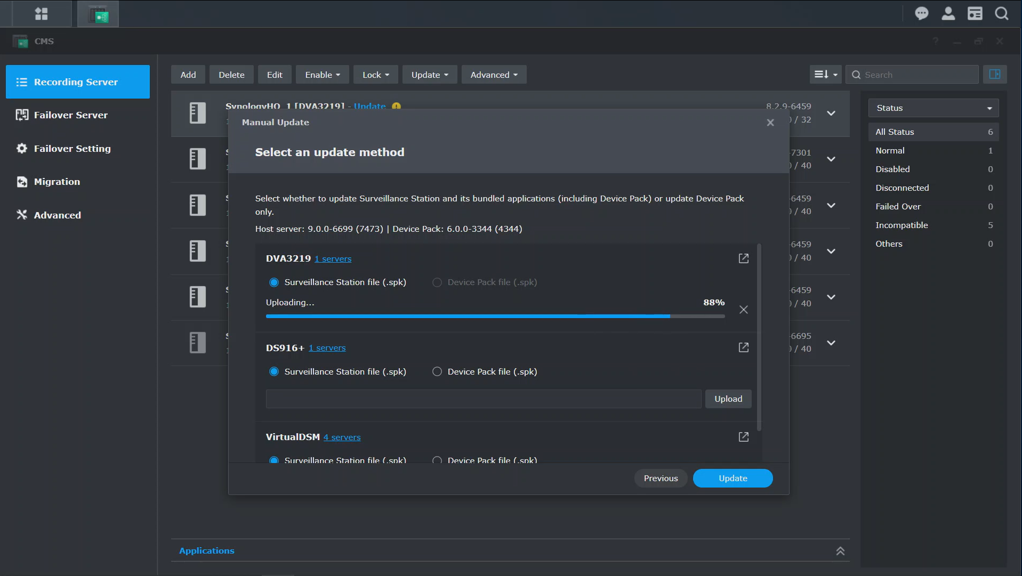Click the DS916+ Upload button
This screenshot has height=576, width=1022.
pyautogui.click(x=728, y=399)
